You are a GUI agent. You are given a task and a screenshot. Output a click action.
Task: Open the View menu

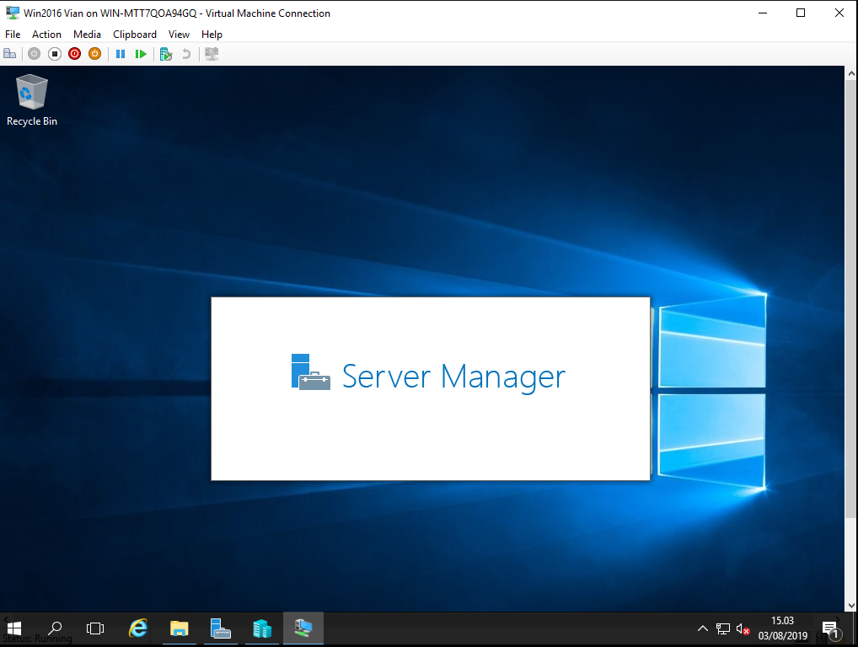(179, 34)
